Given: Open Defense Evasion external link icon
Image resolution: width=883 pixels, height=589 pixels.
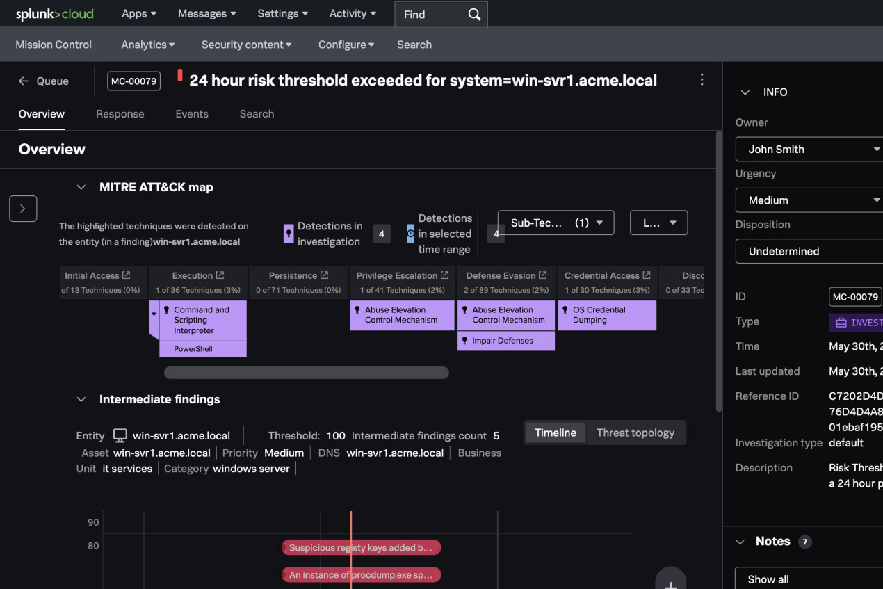Looking at the screenshot, I should 543,275.
